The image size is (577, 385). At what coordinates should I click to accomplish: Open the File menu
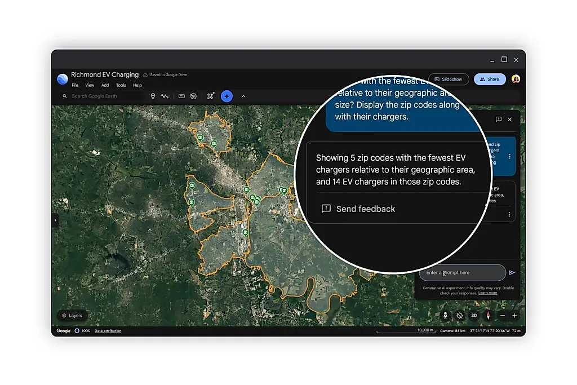[x=75, y=85]
